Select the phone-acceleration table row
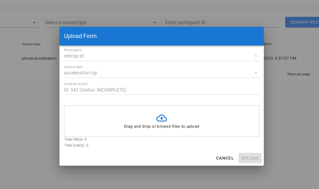The image size is (319, 189). coord(39,58)
